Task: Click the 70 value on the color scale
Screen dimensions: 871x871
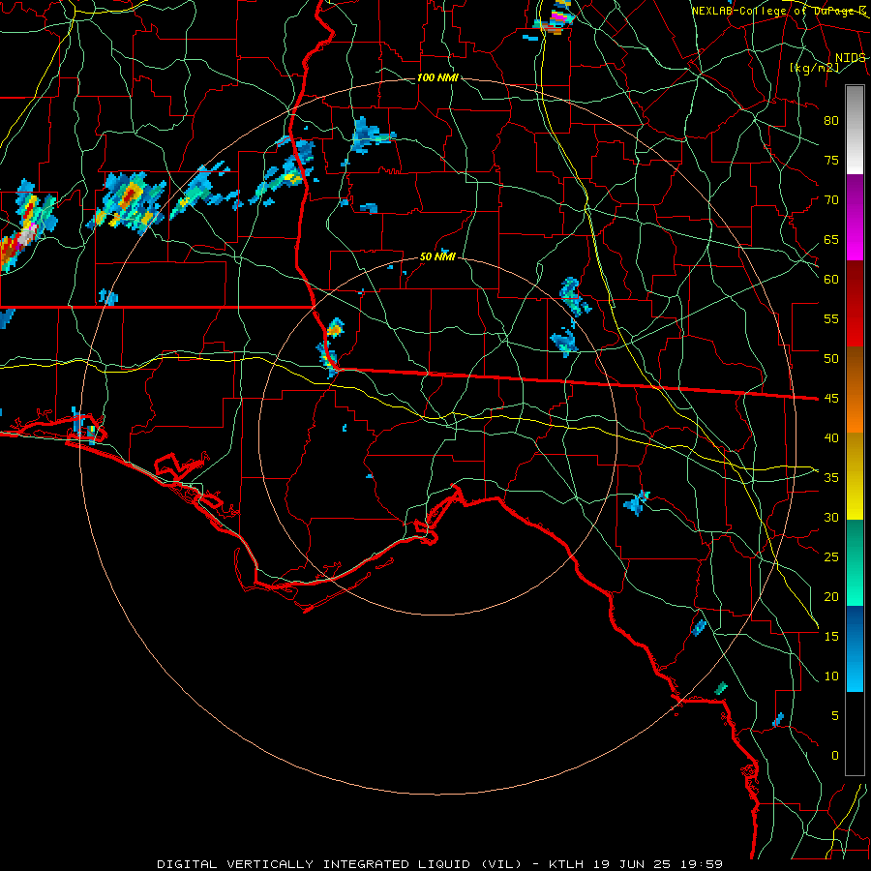Action: click(x=831, y=200)
